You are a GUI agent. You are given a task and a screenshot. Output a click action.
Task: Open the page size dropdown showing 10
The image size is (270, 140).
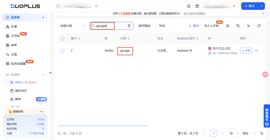pos(234,133)
